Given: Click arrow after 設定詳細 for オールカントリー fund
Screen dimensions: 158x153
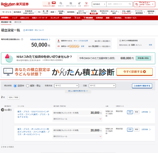Looking at the screenshot, I should [x=150, y=129].
